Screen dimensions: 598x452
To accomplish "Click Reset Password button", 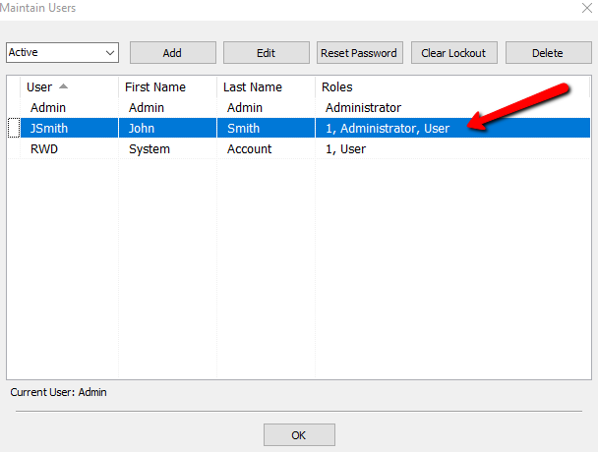I will [360, 53].
